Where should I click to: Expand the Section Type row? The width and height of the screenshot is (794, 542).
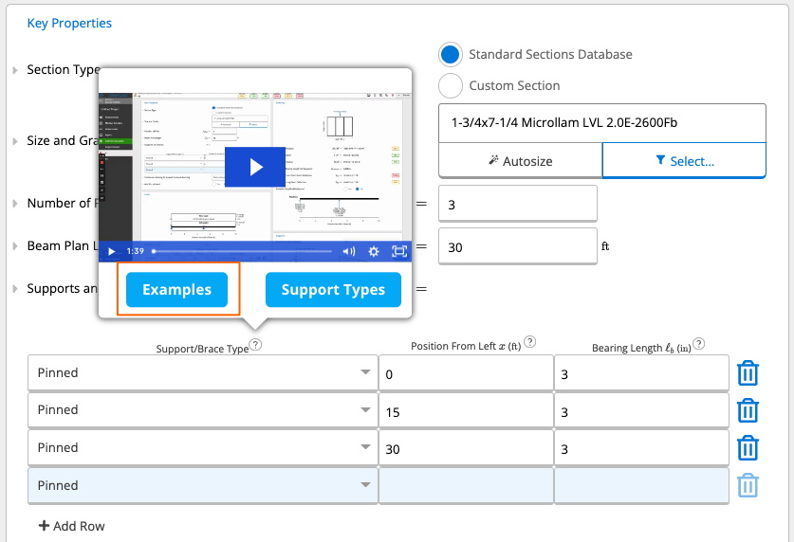tap(15, 70)
